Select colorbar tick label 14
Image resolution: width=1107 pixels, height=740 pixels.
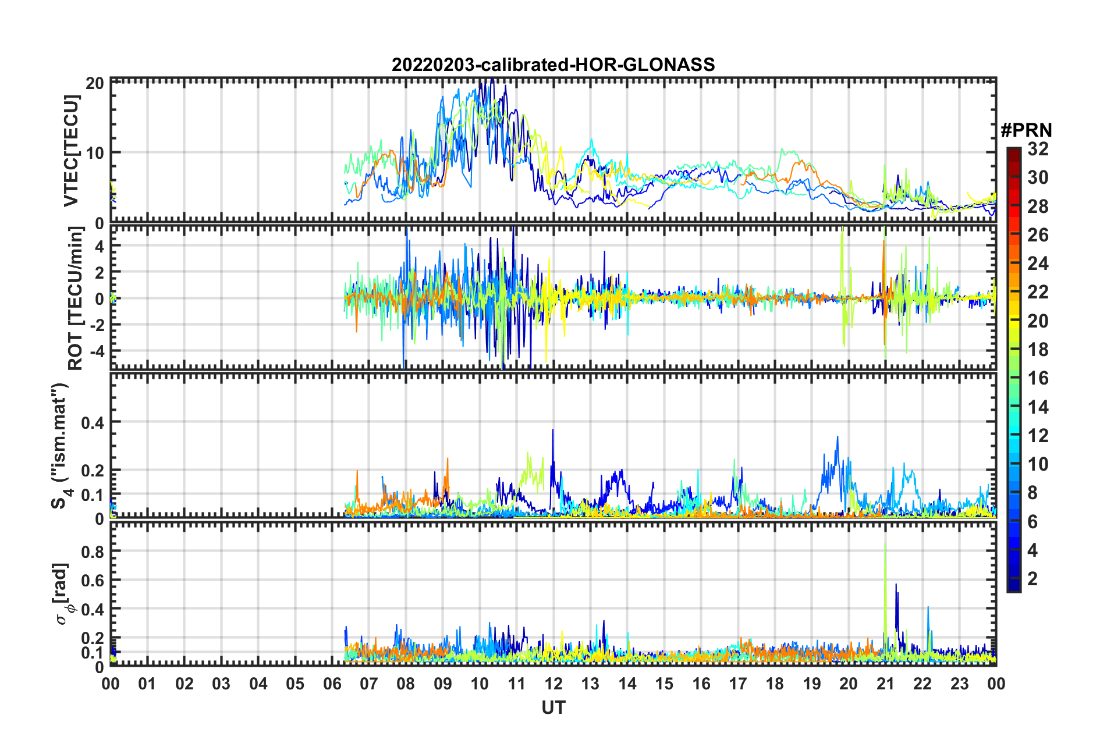click(1038, 407)
